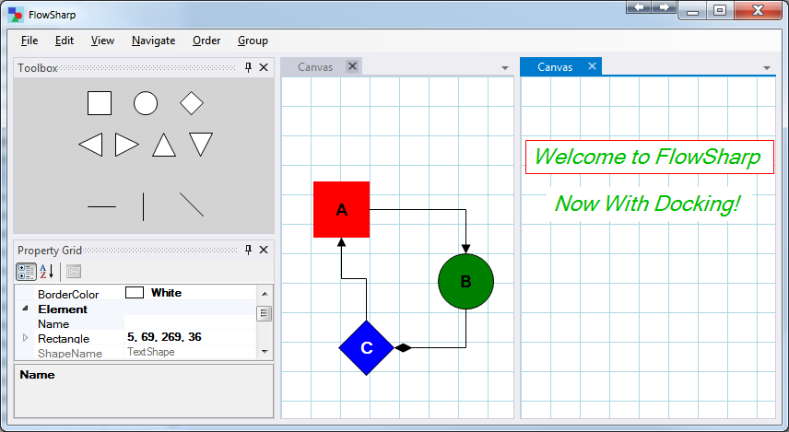Expand the Rectangle property row
Image resolution: width=789 pixels, height=432 pixels.
[25, 338]
